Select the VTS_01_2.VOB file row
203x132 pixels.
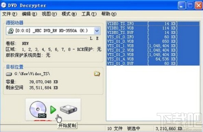pyautogui.click(x=153, y=50)
